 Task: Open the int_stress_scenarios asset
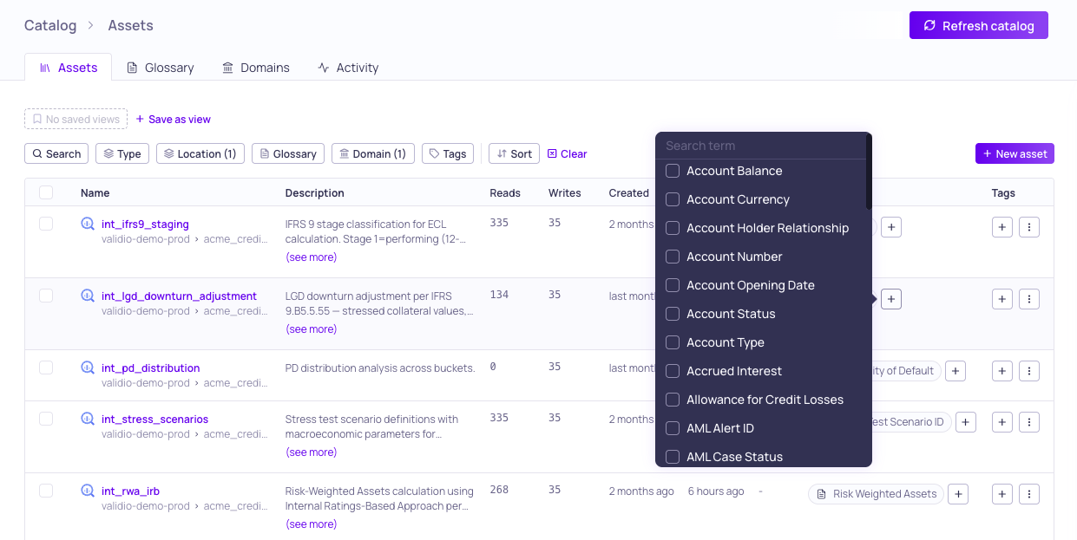point(154,419)
